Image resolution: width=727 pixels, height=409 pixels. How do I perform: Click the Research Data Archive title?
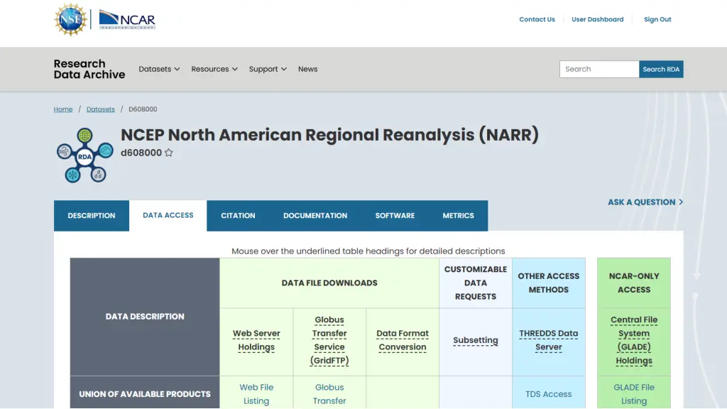click(x=89, y=69)
